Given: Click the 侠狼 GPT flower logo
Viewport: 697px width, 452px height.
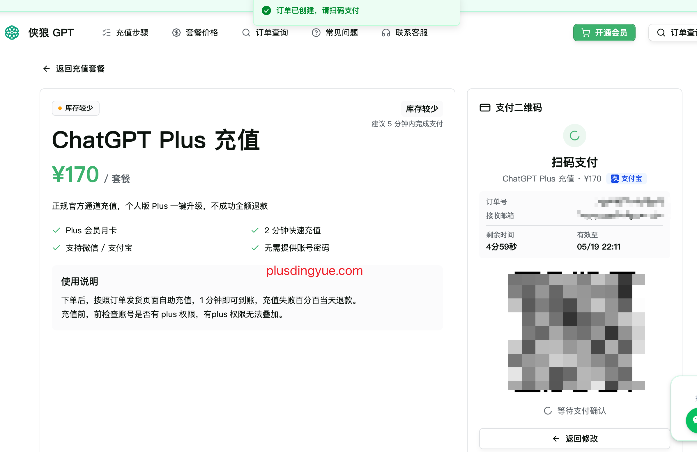Looking at the screenshot, I should point(12,33).
